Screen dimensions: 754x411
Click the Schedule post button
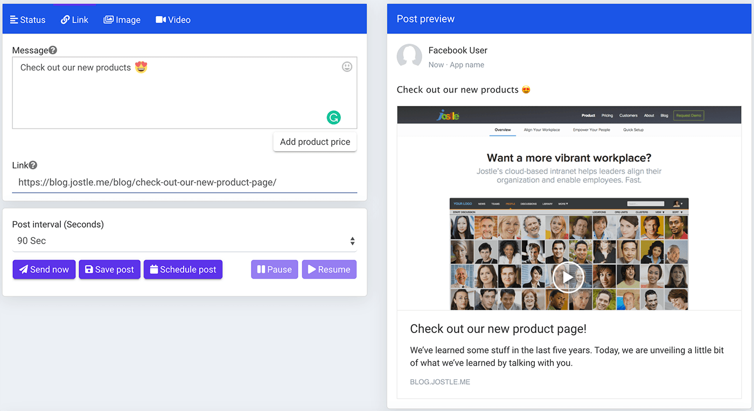183,270
